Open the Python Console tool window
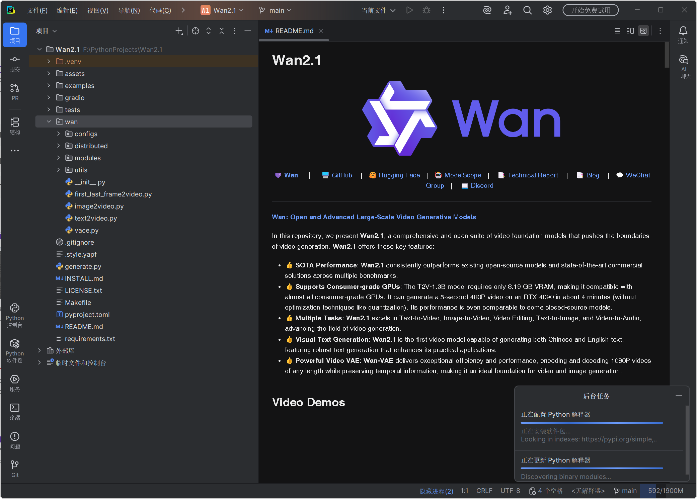Viewport: 697px width, 499px height. point(15,315)
